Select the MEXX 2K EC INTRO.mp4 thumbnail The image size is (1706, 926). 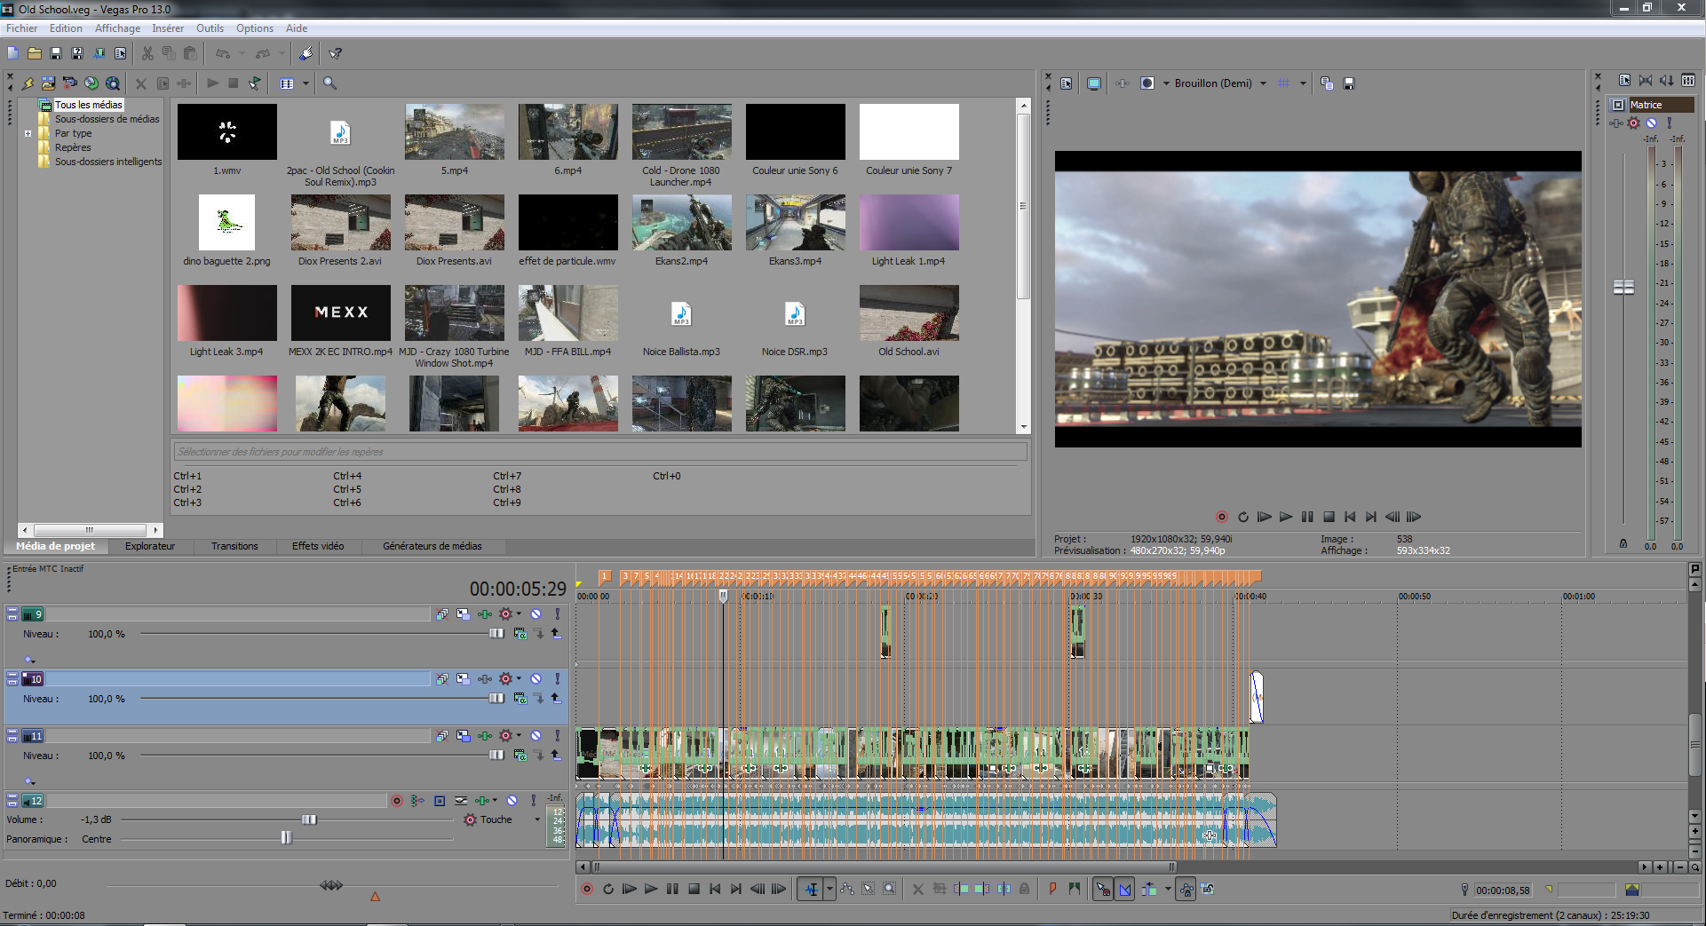[x=341, y=313]
